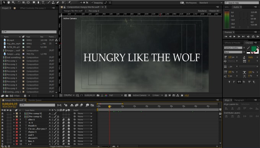Enable Motion Blur for all layers in timeline

(x=81, y=105)
